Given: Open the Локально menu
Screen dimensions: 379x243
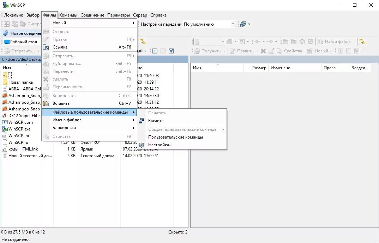Looking at the screenshot, I should click(x=14, y=15).
